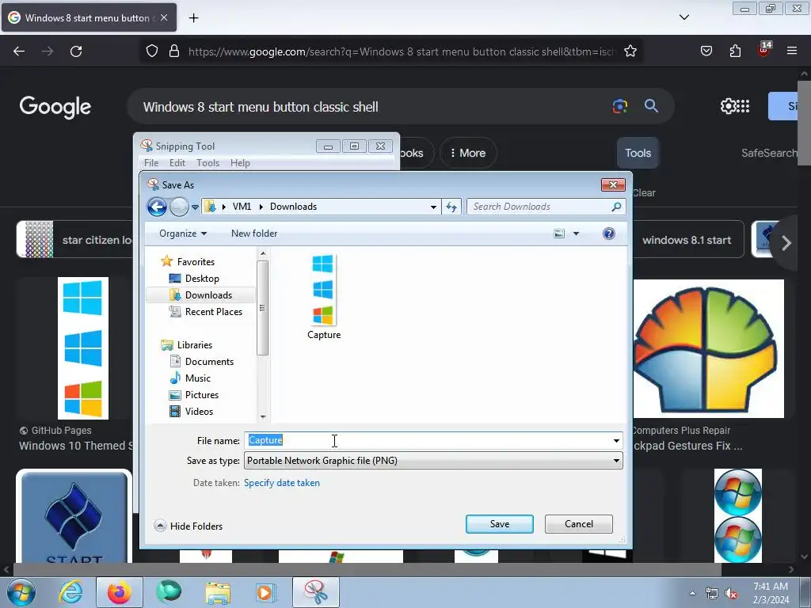Viewport: 811px width, 608px height.
Task: Click the Save button
Action: click(499, 524)
